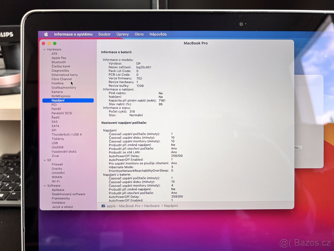Viewport: 334px width, 251px height.
Task: Open the Soubor menu
Action: click(x=104, y=34)
